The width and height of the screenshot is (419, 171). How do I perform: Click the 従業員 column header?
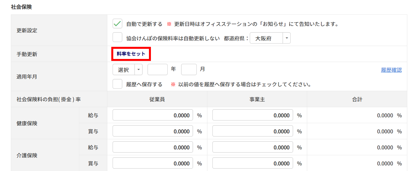pos(157,99)
